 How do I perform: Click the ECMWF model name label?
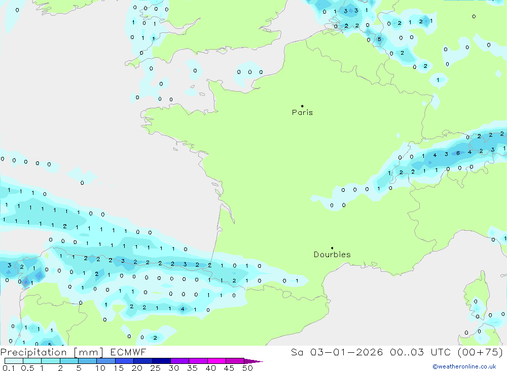(128, 352)
